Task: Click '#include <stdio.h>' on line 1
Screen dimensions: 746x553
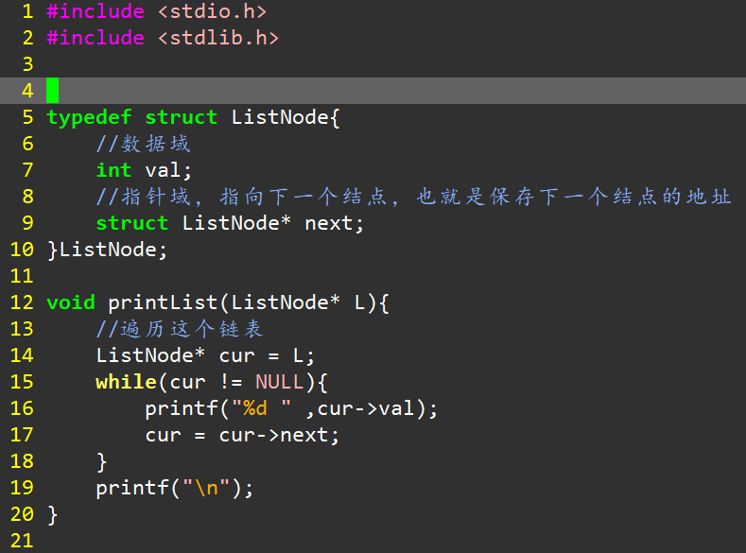Action: coord(157,11)
